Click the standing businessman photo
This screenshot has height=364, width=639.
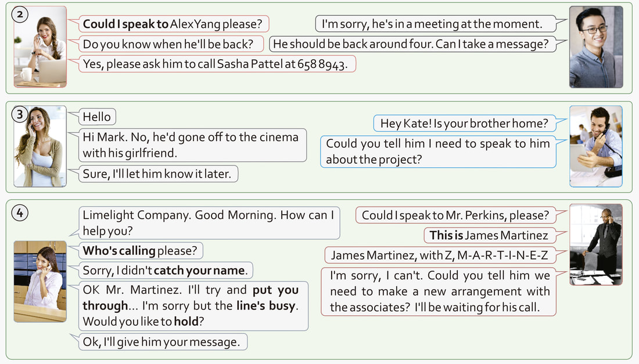(595, 244)
